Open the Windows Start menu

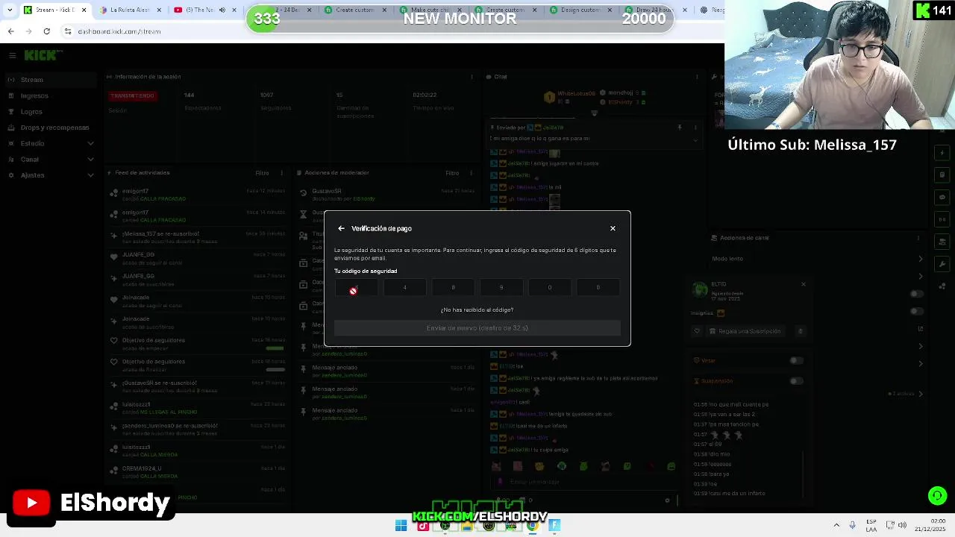(x=401, y=526)
